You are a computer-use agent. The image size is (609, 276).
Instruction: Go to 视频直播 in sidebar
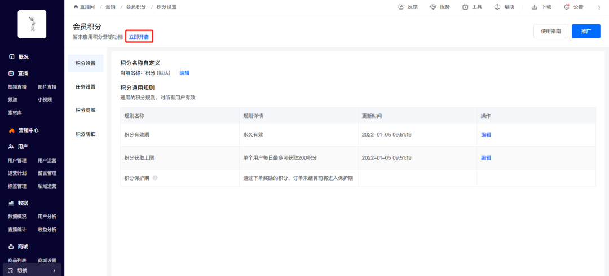(17, 87)
